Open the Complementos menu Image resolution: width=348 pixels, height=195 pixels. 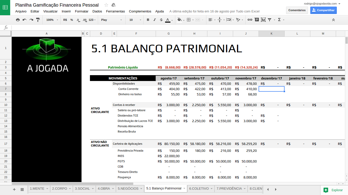pos(140,11)
